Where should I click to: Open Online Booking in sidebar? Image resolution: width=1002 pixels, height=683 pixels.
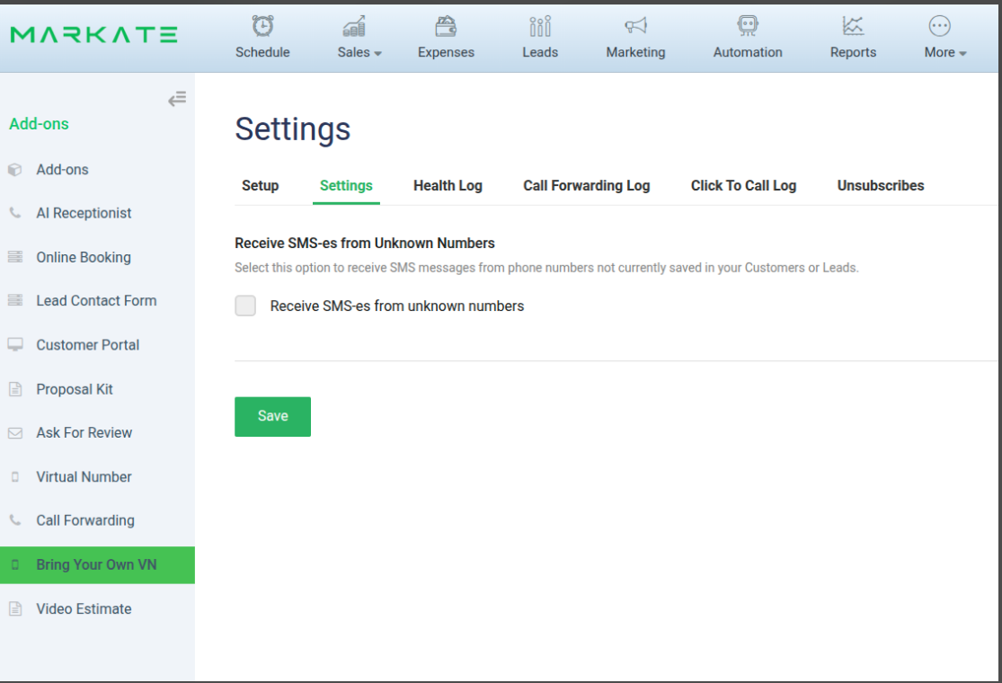[x=84, y=257]
